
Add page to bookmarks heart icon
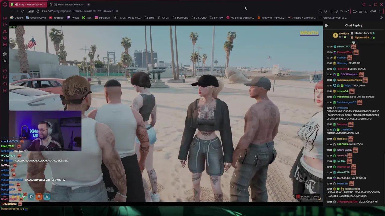[347, 11]
